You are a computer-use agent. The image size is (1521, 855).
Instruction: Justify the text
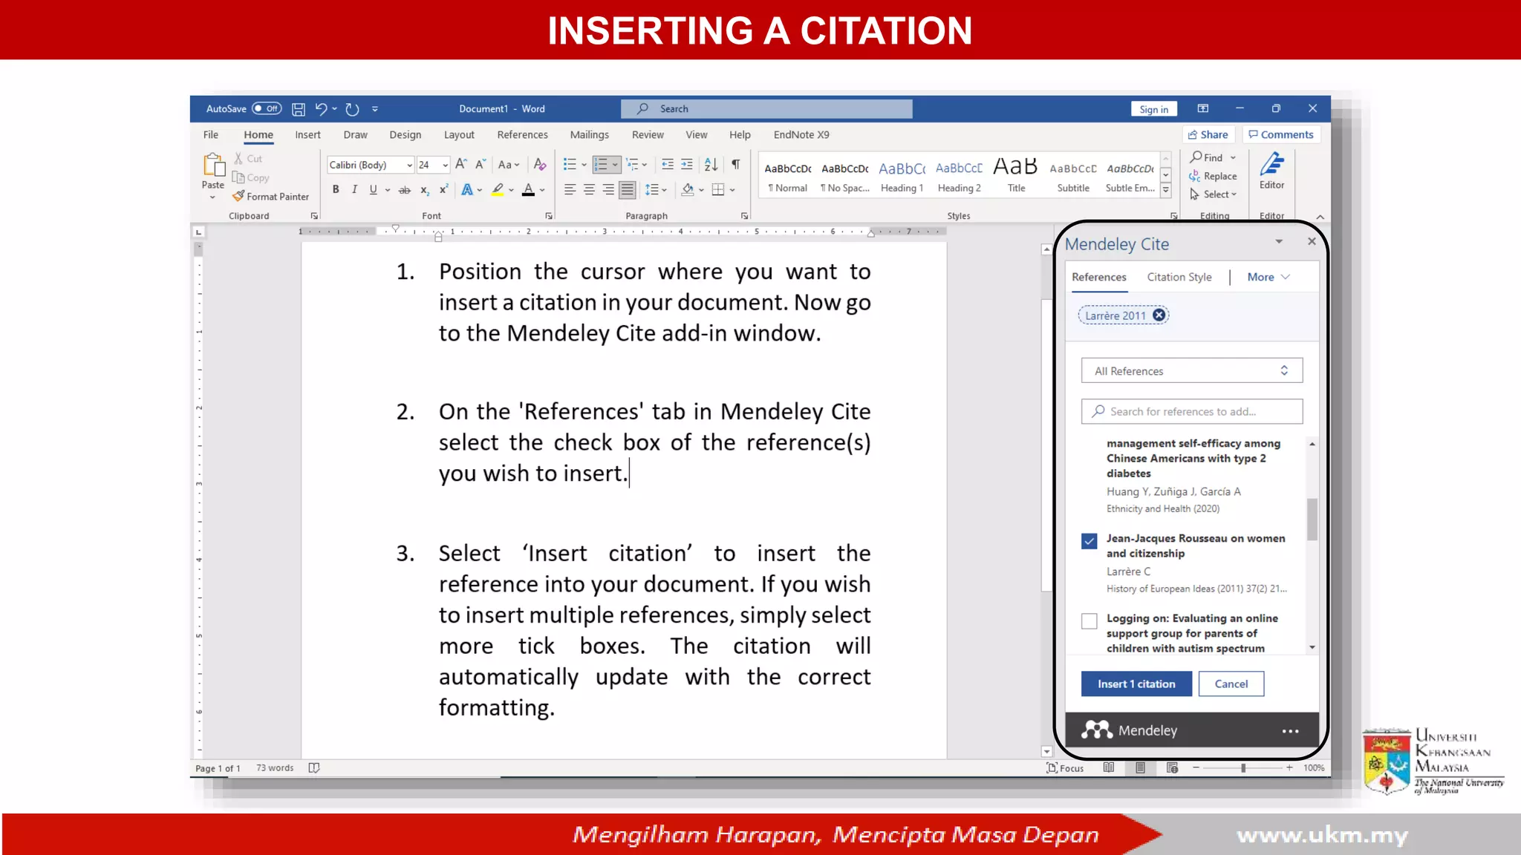[628, 190]
